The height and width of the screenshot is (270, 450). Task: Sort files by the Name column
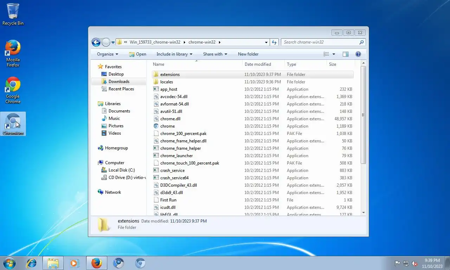(197, 64)
